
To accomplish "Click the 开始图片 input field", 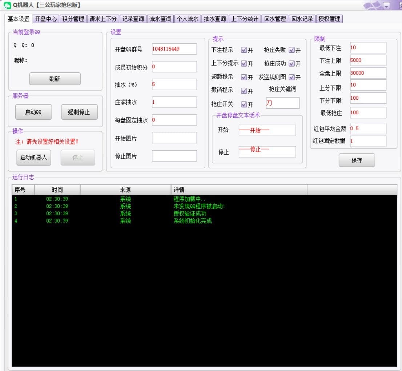I will point(174,138).
